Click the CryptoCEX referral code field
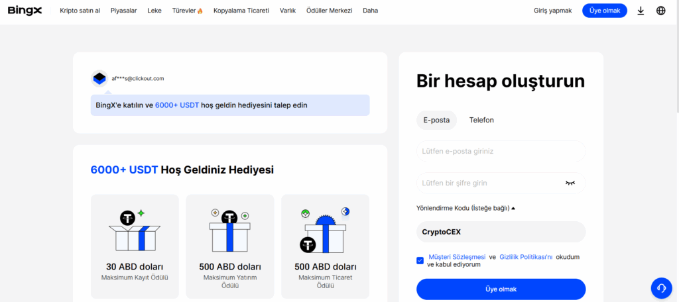 501,232
